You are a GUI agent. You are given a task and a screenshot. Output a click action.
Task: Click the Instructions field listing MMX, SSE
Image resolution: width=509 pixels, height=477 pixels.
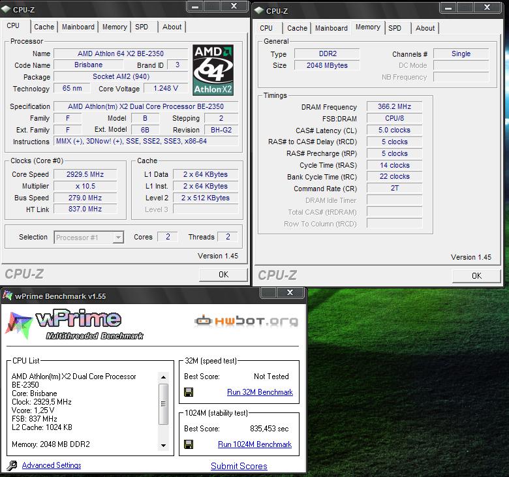pos(146,141)
